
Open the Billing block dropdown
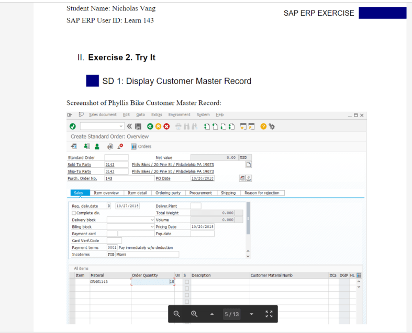(x=152, y=227)
